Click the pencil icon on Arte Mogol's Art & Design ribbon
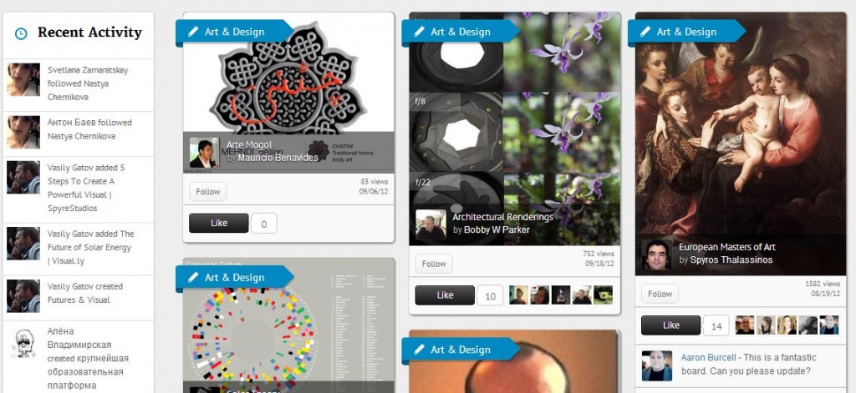Screen dimensions: 856x393 (193, 32)
